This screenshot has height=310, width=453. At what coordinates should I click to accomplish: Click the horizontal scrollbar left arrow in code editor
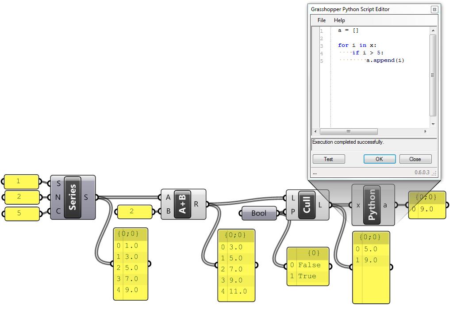315,131
